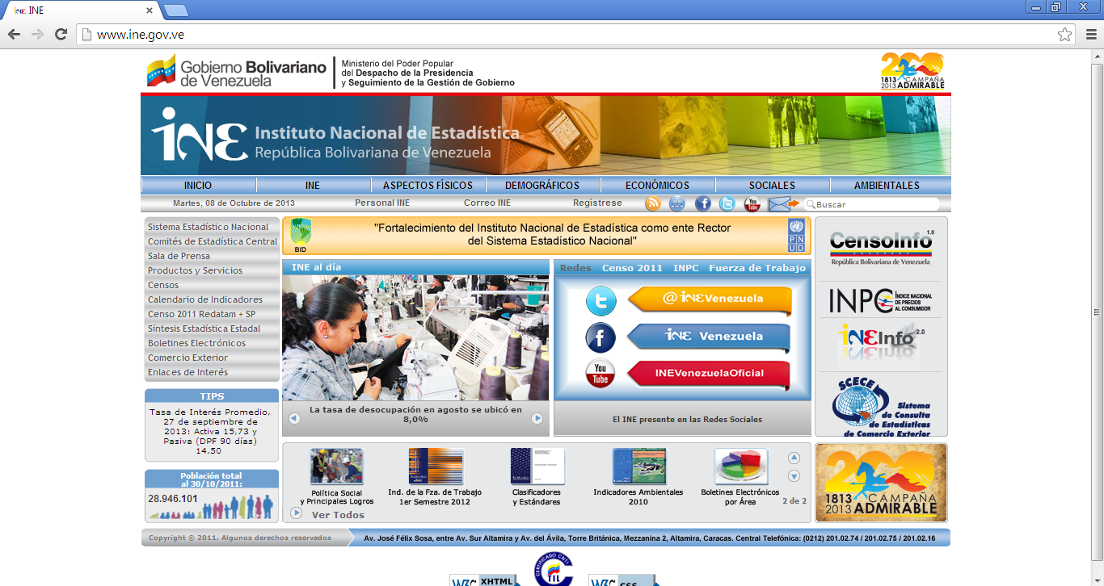The image size is (1104, 586).
Task: Open the small Facebook icon in the toolbar
Action: click(703, 204)
